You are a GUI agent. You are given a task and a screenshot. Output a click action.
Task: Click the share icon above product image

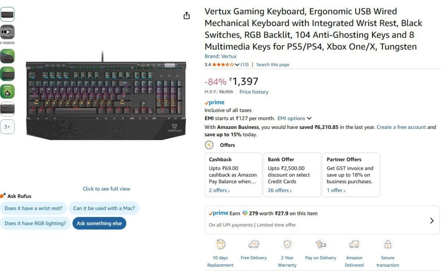[186, 16]
